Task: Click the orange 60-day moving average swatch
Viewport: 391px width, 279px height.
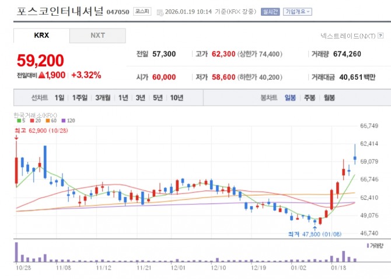Action: [x=48, y=121]
